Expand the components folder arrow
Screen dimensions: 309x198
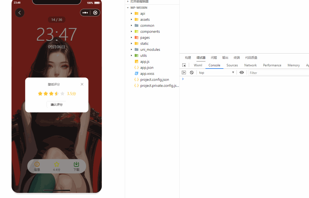pyautogui.click(x=131, y=31)
